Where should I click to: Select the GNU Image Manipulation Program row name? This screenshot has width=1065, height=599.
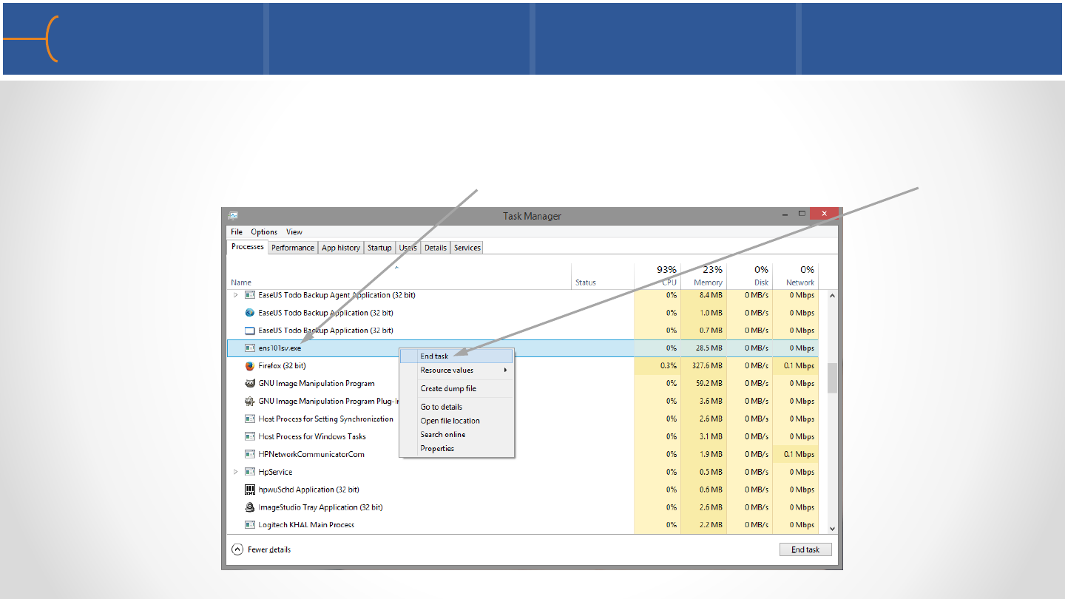coord(317,384)
